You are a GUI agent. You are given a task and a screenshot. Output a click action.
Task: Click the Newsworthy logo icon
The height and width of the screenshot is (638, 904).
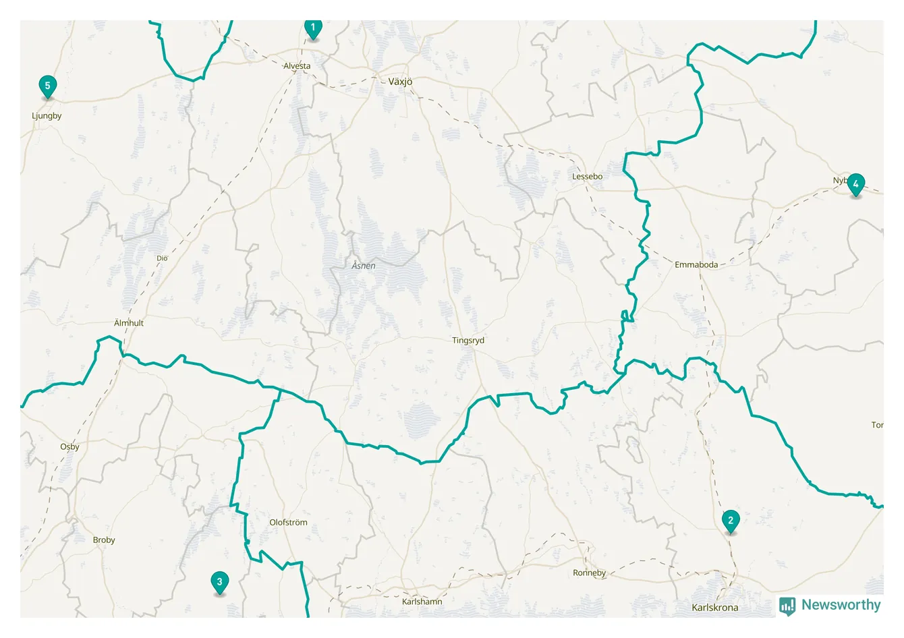tap(787, 606)
